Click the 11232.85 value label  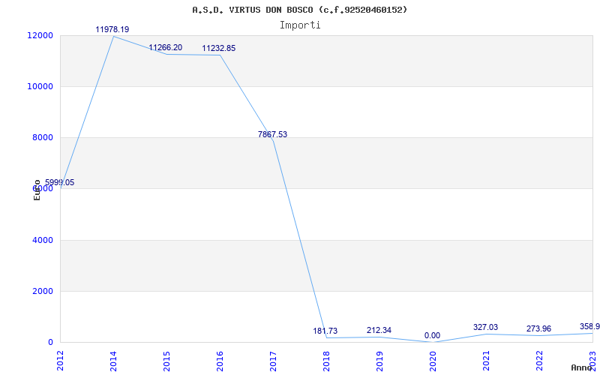tap(218, 49)
